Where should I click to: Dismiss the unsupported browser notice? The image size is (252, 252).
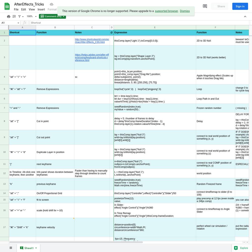tap(185, 11)
